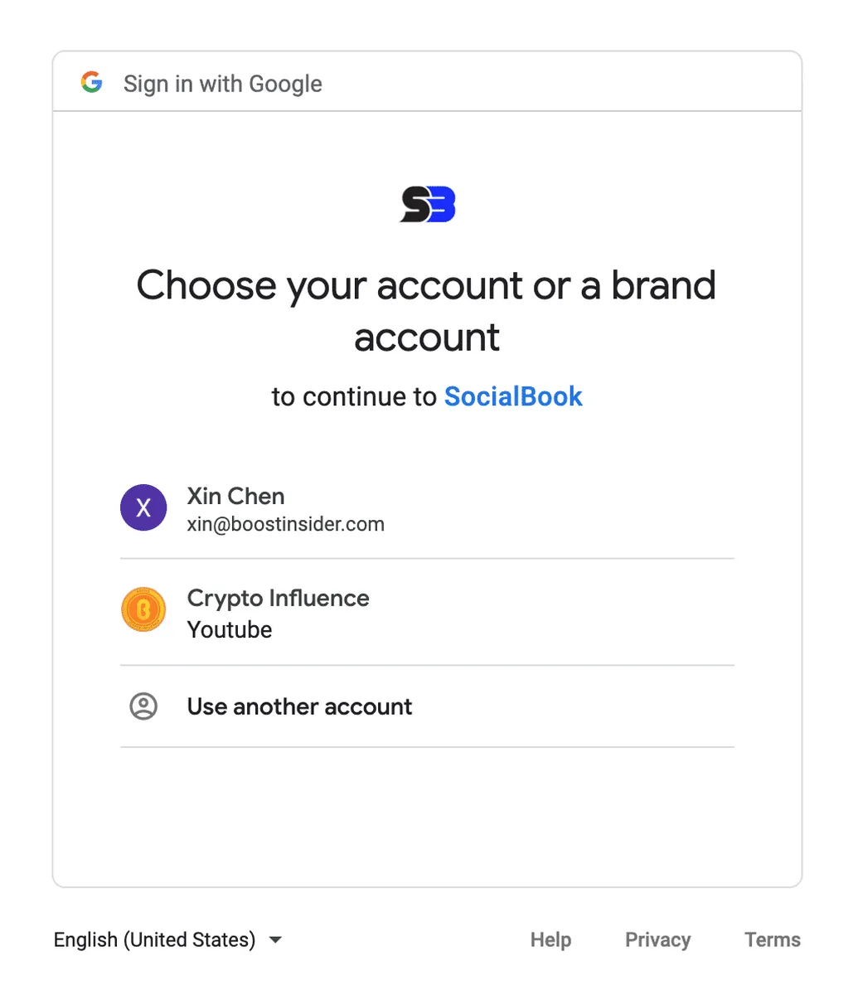
Task: Click the xin@boostinsider.com email address
Action: (286, 524)
